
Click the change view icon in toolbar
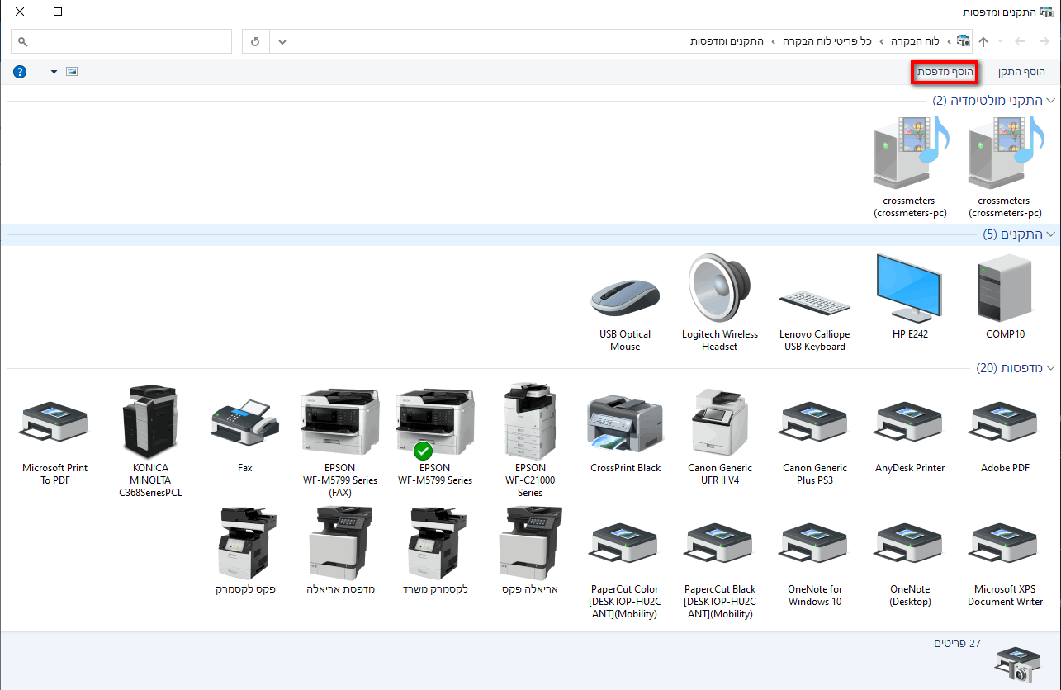(x=72, y=72)
